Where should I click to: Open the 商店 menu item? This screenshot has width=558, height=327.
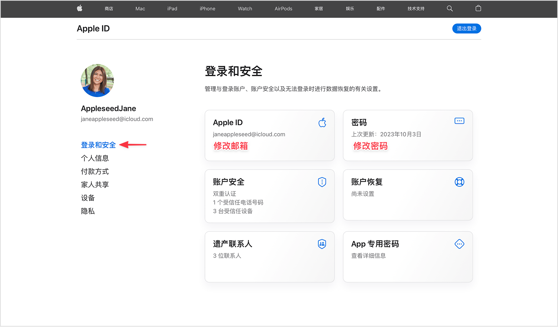point(109,8)
